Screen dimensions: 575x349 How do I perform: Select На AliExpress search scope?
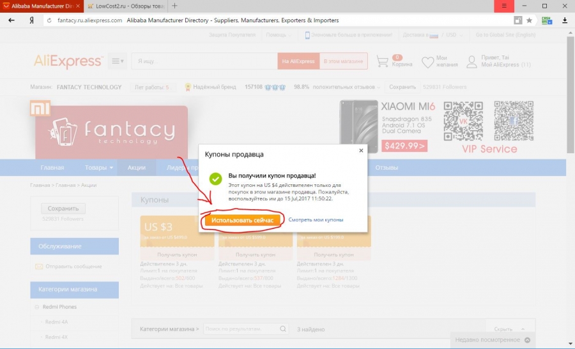tap(298, 61)
